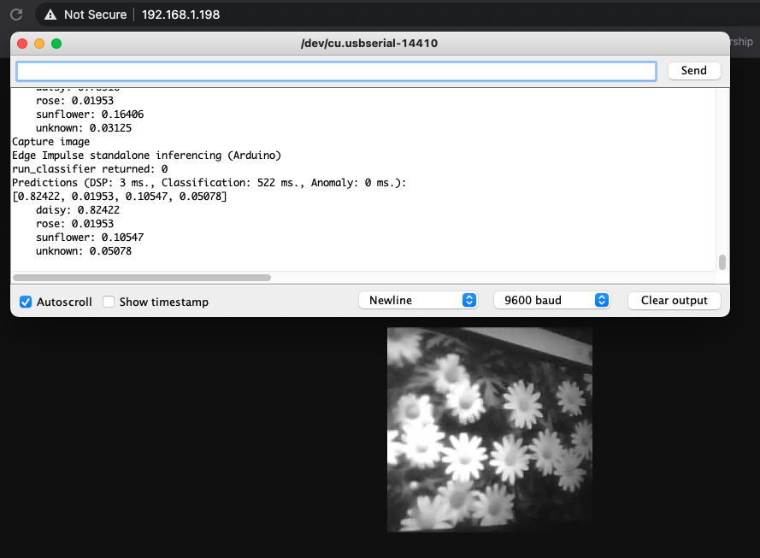Clear the serial log with Clear output
Viewport: 760px width, 558px height.
(674, 300)
